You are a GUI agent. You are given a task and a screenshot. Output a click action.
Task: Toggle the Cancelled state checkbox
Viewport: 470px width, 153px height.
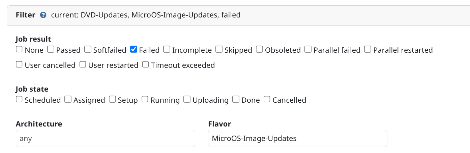click(267, 100)
